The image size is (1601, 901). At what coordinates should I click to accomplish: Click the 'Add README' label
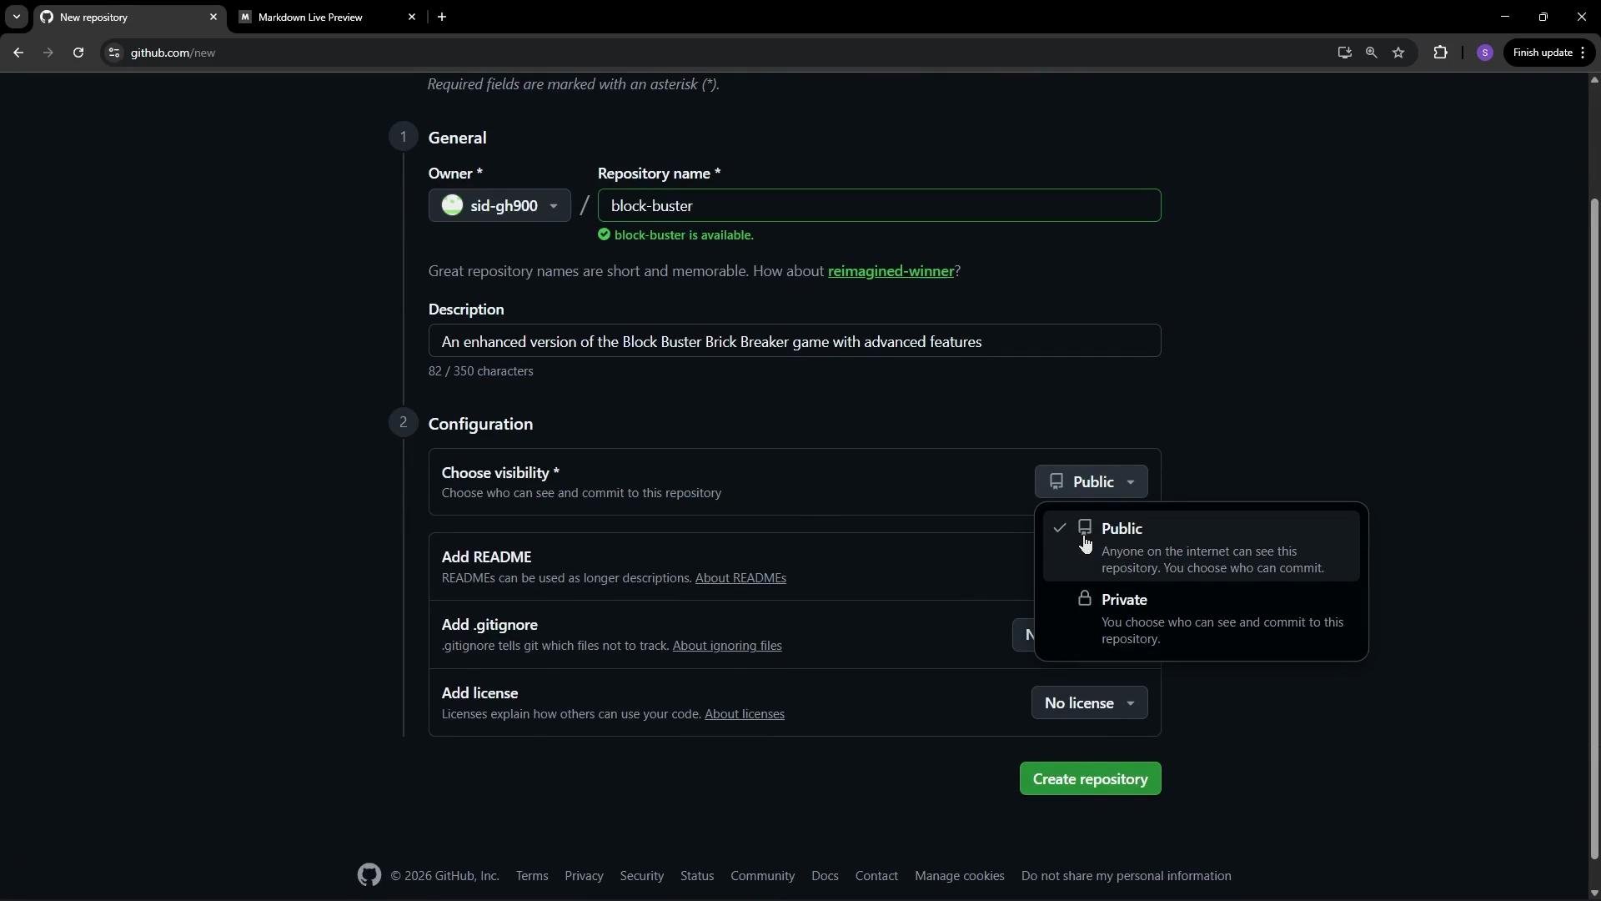click(486, 557)
